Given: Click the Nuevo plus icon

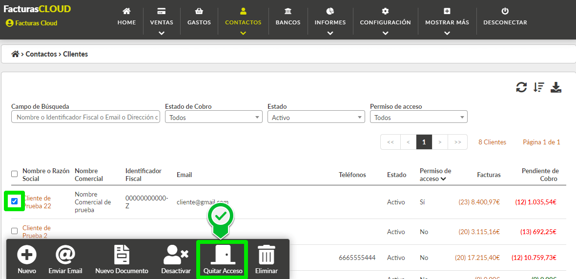Looking at the screenshot, I should tap(27, 255).
